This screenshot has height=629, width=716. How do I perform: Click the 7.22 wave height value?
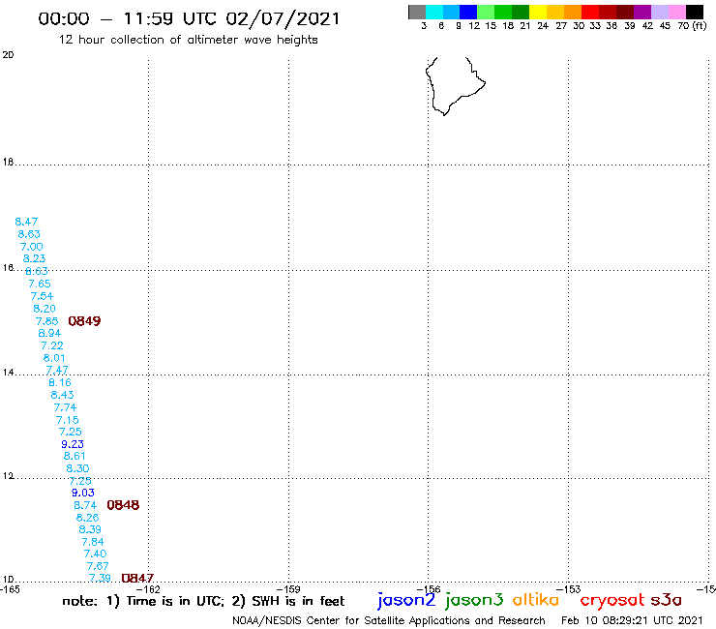pos(52,345)
